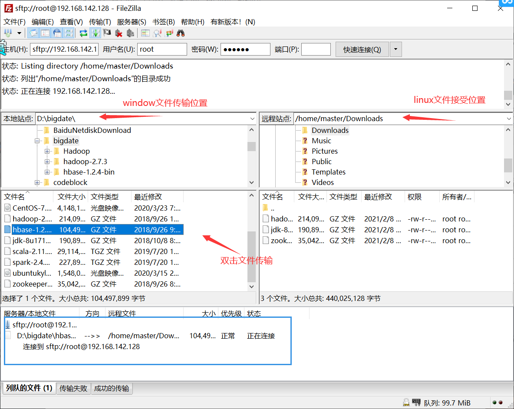The height and width of the screenshot is (409, 514).
Task: Cancel the current operation flag icon
Action: (107, 33)
